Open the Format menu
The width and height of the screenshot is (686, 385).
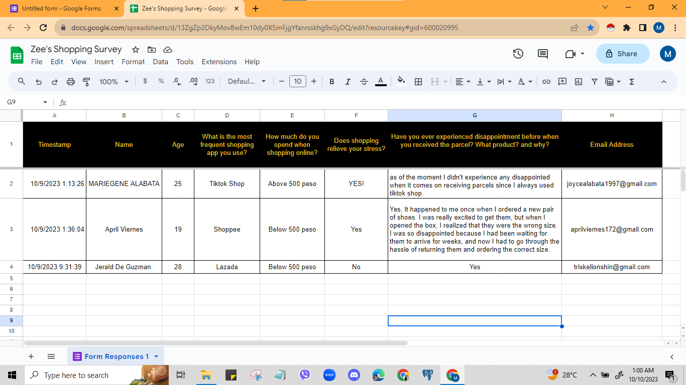coord(133,62)
